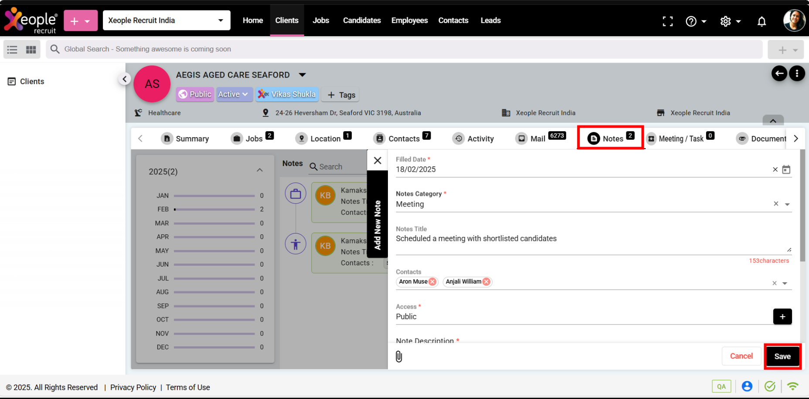Click the Public visibility badge
This screenshot has width=809, height=399.
click(x=195, y=94)
